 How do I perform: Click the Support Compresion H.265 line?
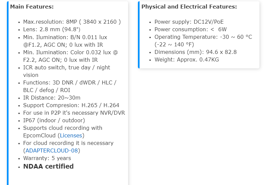[x=71, y=105]
